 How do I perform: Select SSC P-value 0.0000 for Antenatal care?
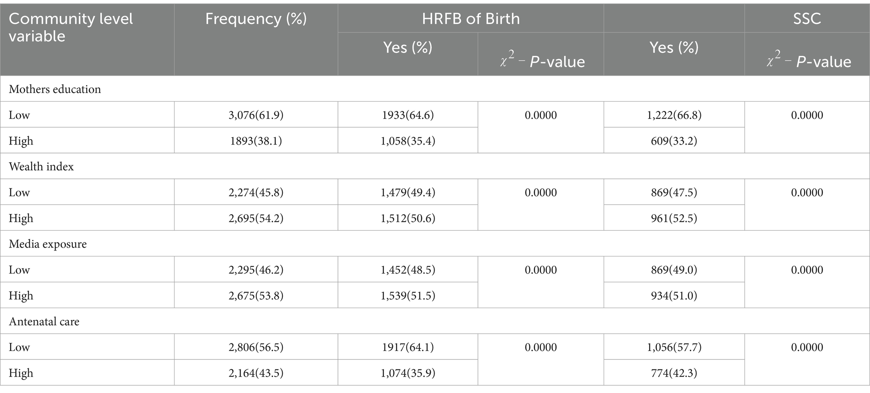(807, 347)
